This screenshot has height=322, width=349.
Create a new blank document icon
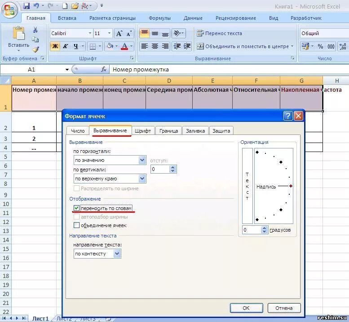coord(65,6)
